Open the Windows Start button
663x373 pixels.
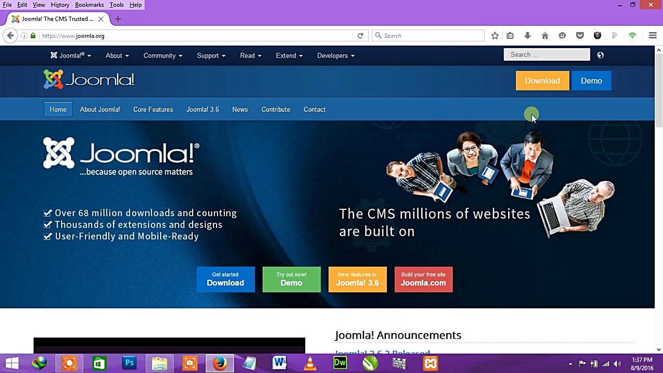coord(12,363)
